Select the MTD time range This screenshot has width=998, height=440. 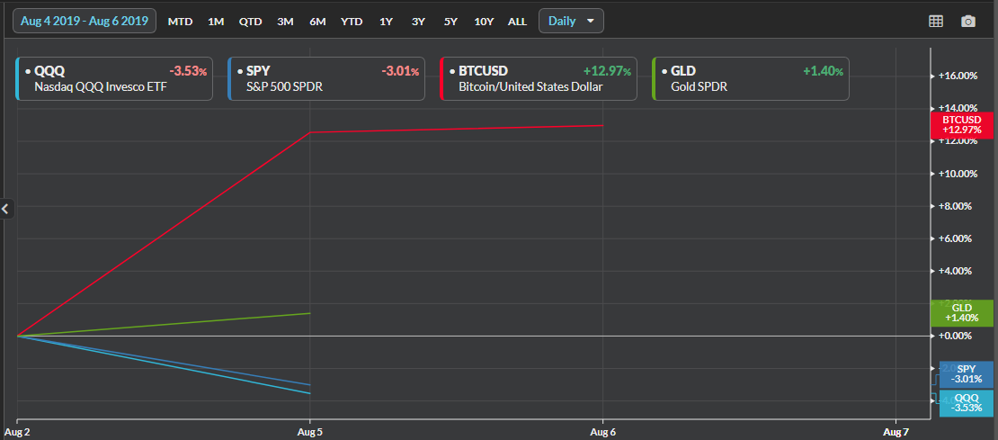180,22
